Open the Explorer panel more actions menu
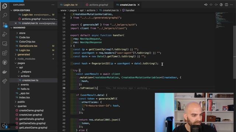The image size is (236, 132). [53, 5]
